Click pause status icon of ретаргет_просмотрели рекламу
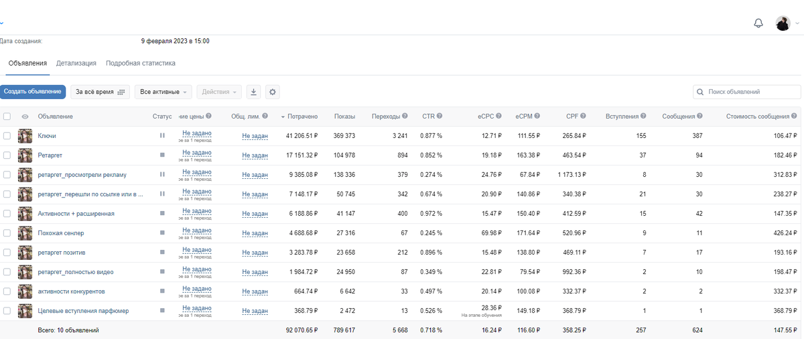The height and width of the screenshot is (339, 804). pyautogui.click(x=162, y=175)
